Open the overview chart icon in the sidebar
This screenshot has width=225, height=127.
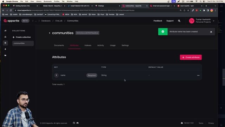click(x=5, y=31)
